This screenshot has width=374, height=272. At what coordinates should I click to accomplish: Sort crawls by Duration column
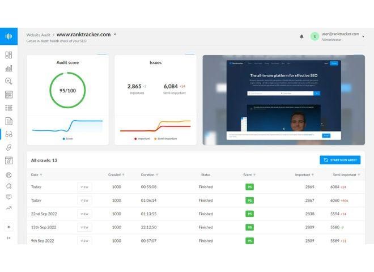[150, 175]
